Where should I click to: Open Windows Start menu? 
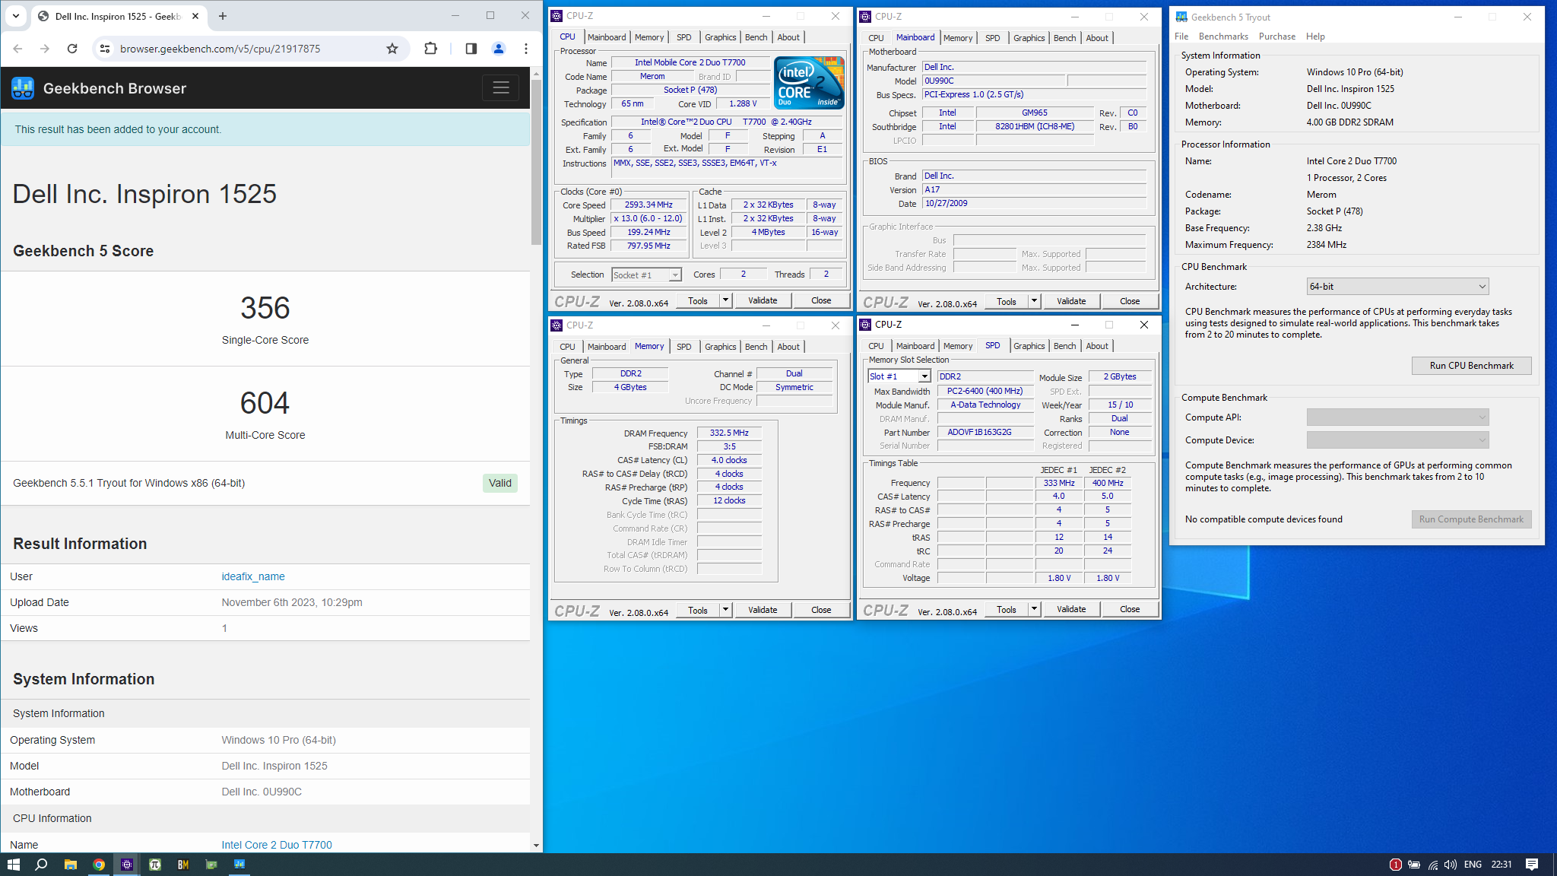point(13,865)
